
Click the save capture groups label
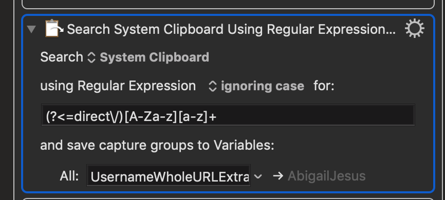pyautogui.click(x=157, y=145)
